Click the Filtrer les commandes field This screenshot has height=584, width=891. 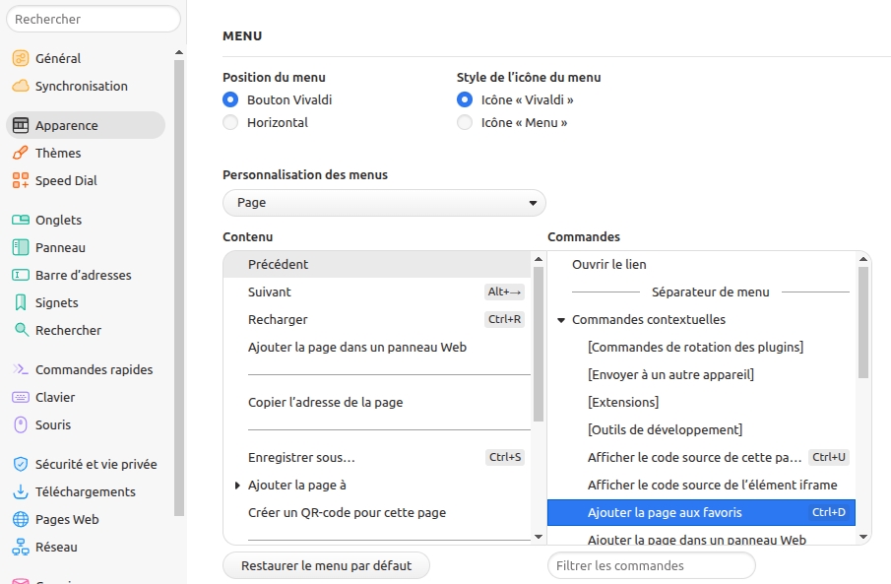coord(651,565)
